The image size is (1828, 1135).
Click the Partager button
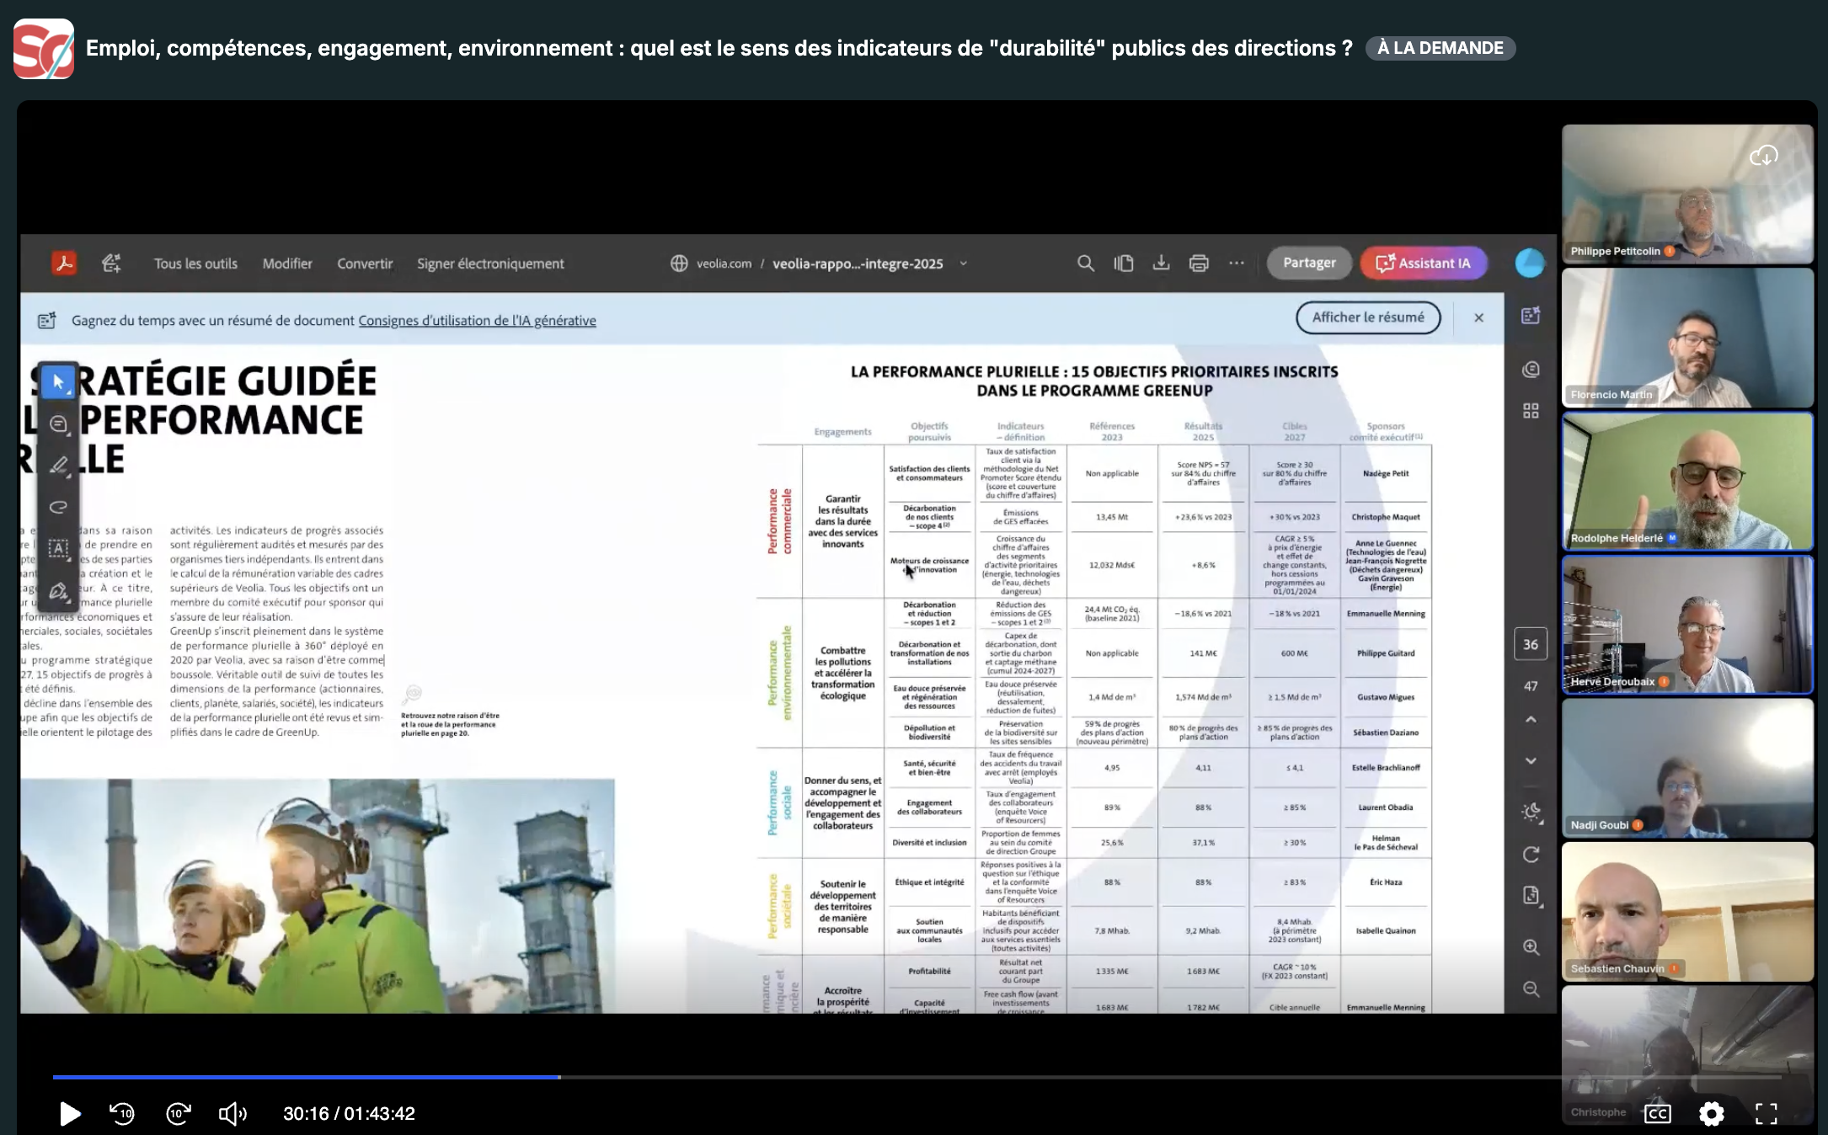point(1309,263)
